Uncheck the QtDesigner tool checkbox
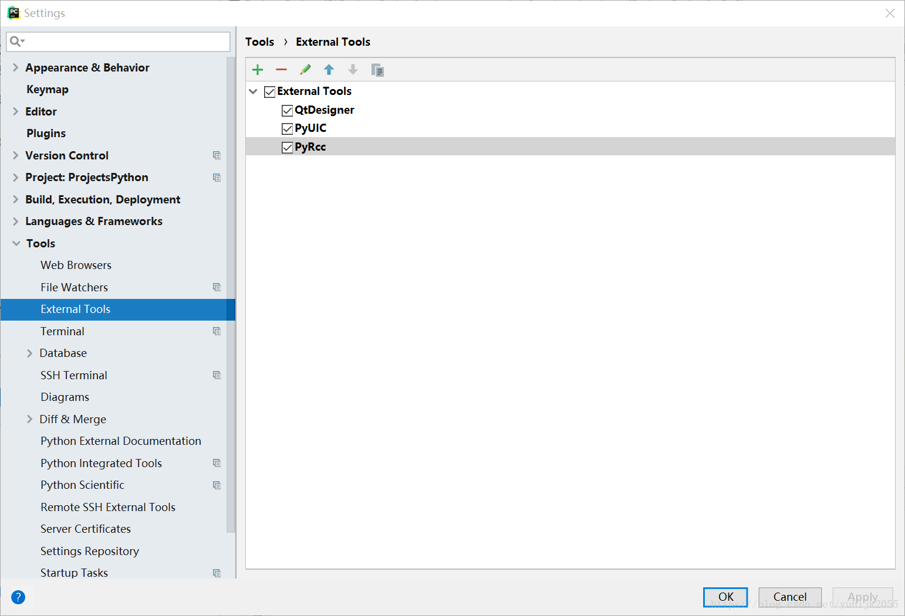This screenshot has height=616, width=905. click(x=287, y=110)
